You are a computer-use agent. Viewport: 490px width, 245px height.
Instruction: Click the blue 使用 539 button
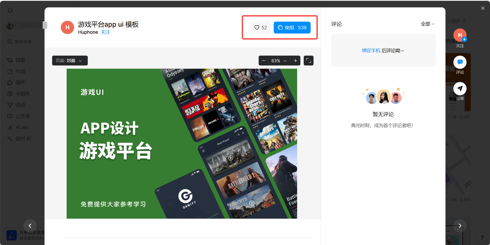292,27
